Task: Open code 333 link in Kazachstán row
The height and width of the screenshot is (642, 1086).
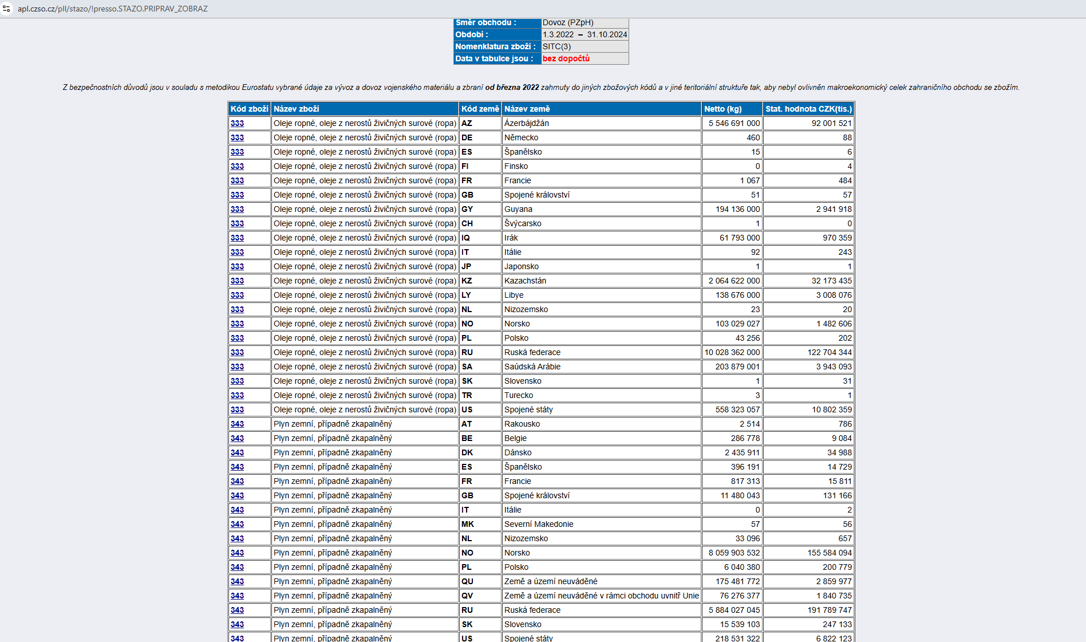Action: (x=237, y=281)
